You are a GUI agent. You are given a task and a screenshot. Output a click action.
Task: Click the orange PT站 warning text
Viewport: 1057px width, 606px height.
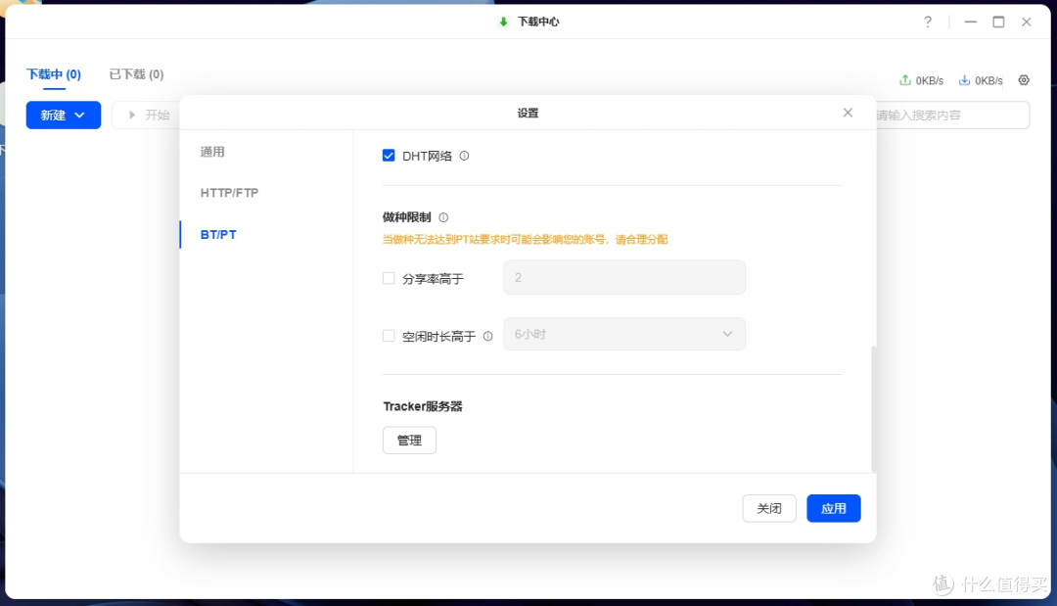coord(526,239)
